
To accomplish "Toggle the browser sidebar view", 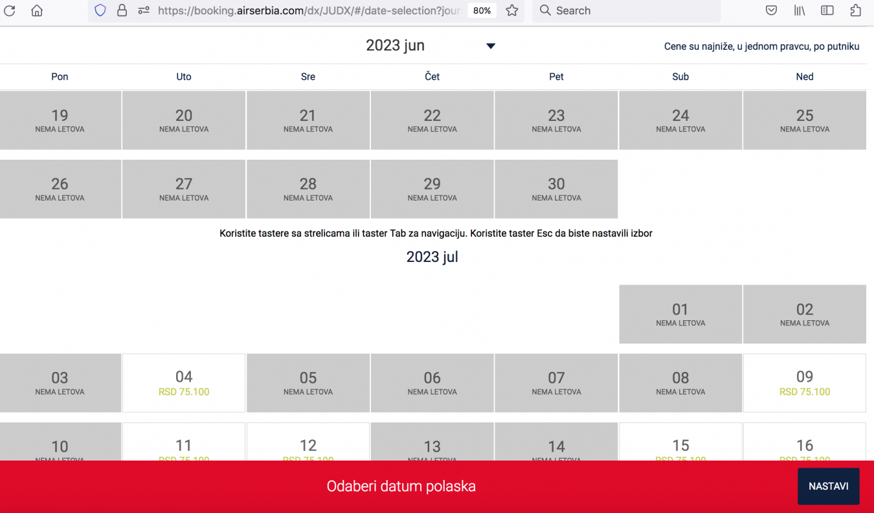I will 827,10.
